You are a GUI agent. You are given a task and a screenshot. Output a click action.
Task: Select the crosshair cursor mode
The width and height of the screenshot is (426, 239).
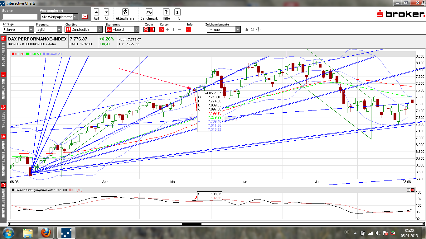[167, 30]
